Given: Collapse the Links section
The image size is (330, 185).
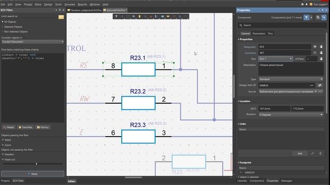Looking at the screenshot, I should pos(242,124).
